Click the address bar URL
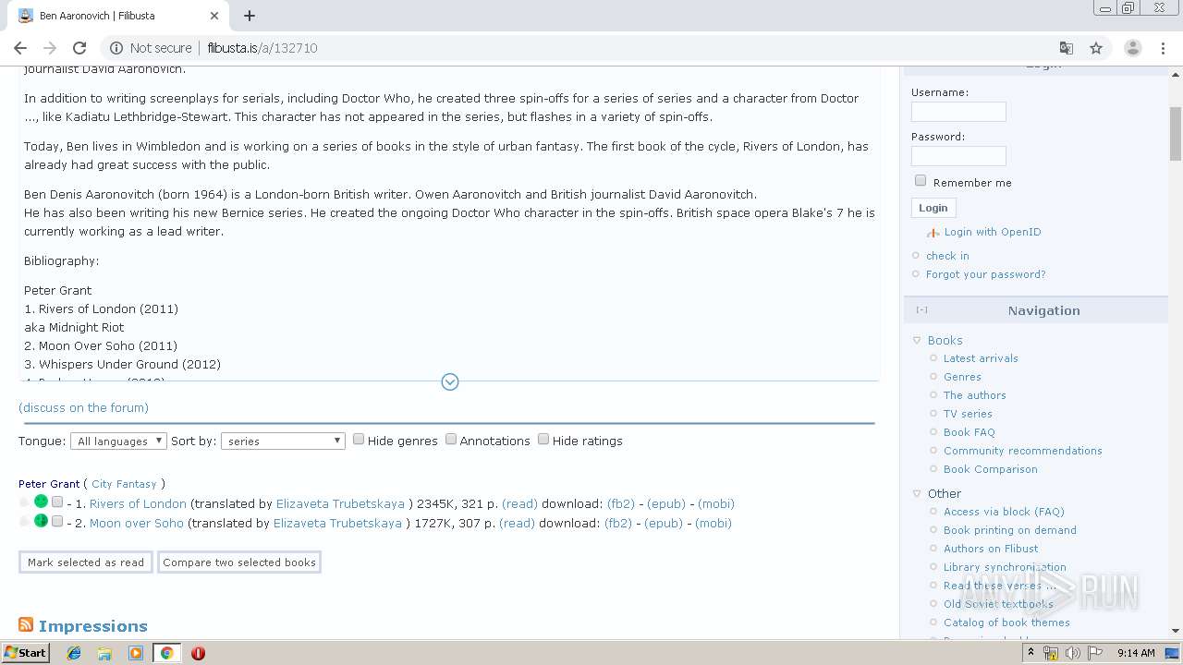Image resolution: width=1183 pixels, height=665 pixels. [x=262, y=48]
